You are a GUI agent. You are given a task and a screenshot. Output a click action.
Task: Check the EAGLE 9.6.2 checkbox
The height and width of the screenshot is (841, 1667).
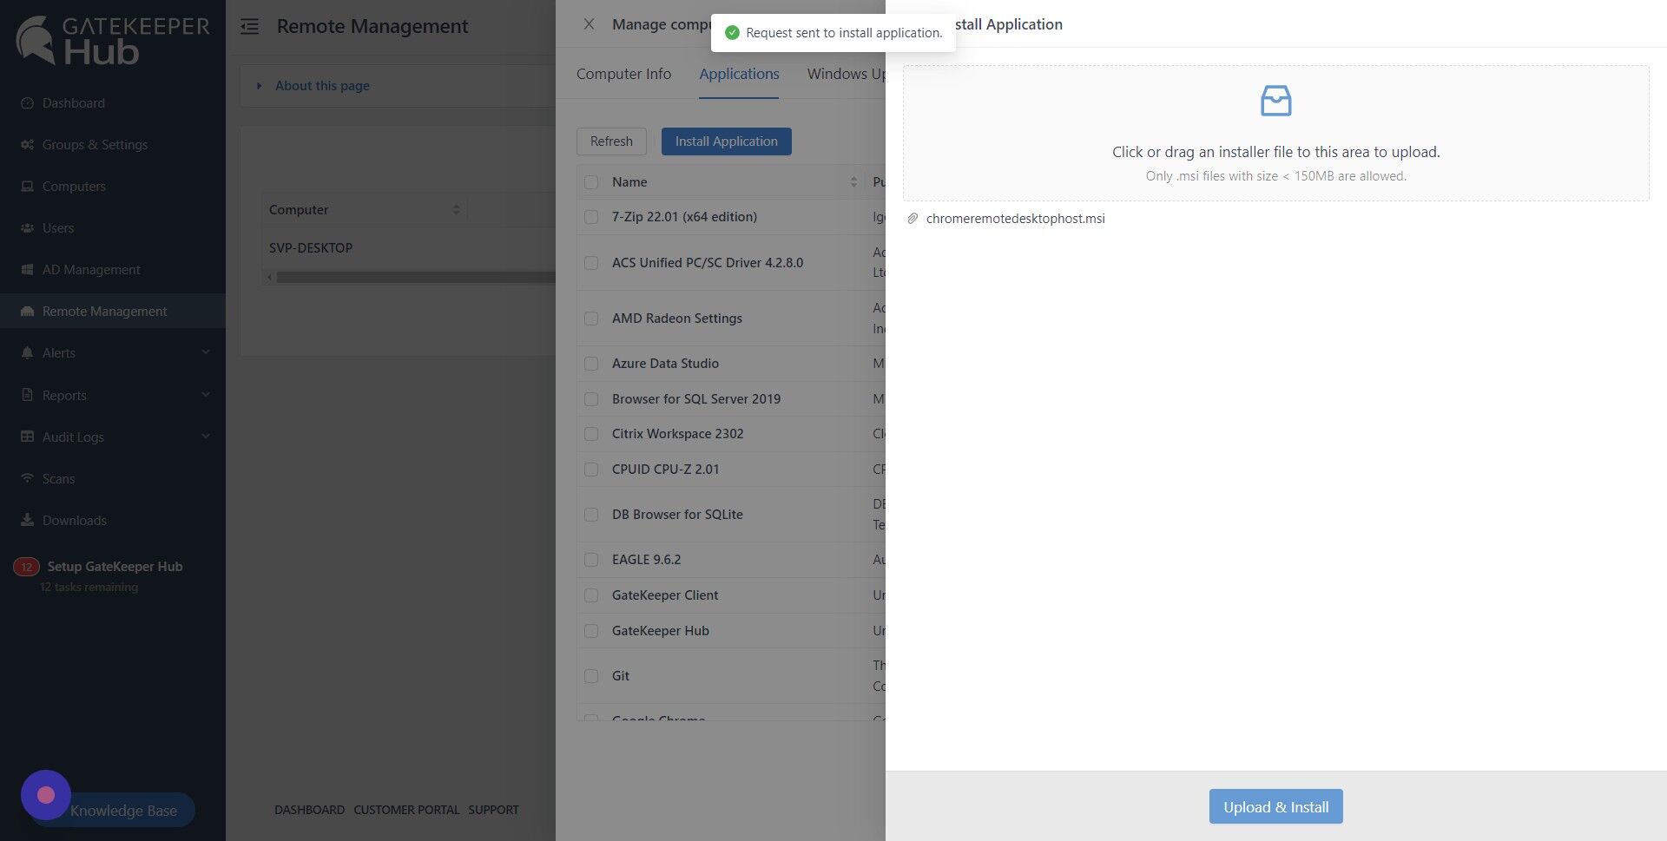pyautogui.click(x=591, y=560)
